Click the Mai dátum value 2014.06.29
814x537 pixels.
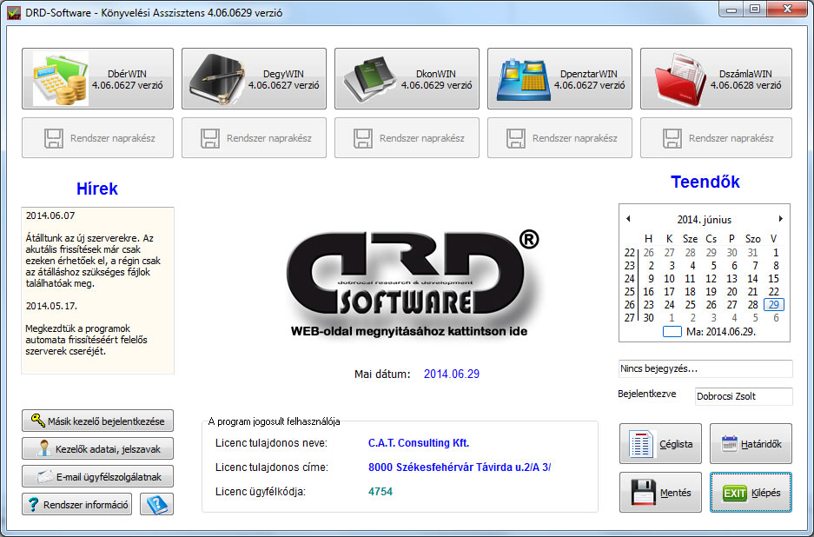pyautogui.click(x=452, y=374)
